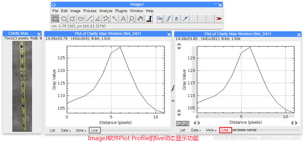Select the Polygon selection tool
This screenshot has width=304, height=143.
click(72, 19)
